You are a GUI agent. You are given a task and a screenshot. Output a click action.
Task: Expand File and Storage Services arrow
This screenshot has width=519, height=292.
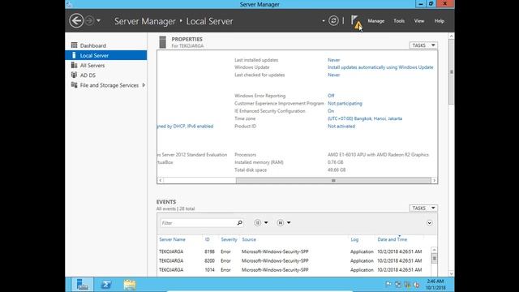coord(144,85)
